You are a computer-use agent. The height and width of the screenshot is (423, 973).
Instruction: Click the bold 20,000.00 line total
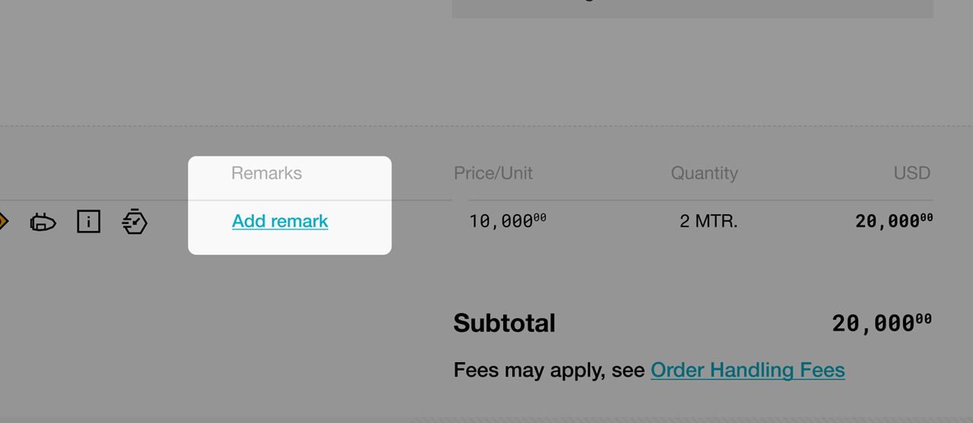[x=894, y=221]
